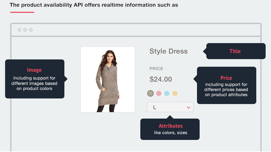This screenshot has width=271, height=152.
Task: Click the Price callout heading
Action: (226, 78)
